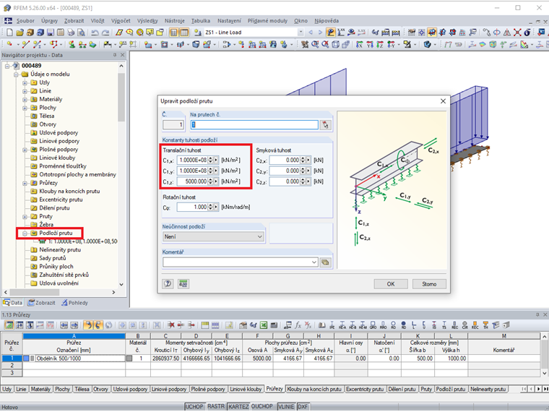Screen dimensions: 549x412
Task: Toggle the navigator panel layout icon
Action: click(x=174, y=33)
